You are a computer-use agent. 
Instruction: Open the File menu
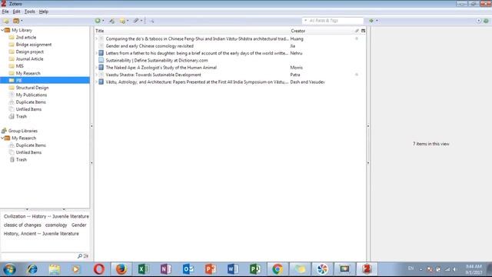[5, 12]
